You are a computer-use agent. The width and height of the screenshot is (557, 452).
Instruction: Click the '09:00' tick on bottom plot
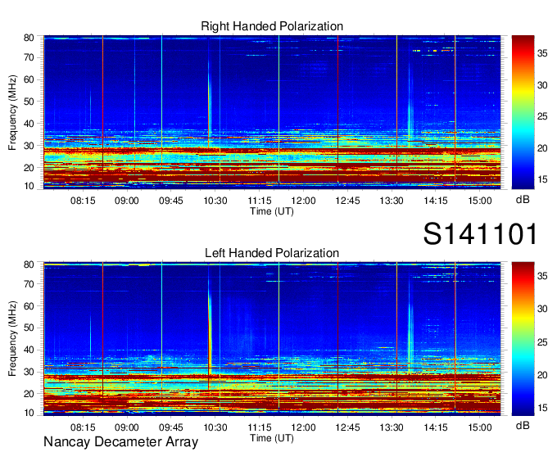click(127, 427)
